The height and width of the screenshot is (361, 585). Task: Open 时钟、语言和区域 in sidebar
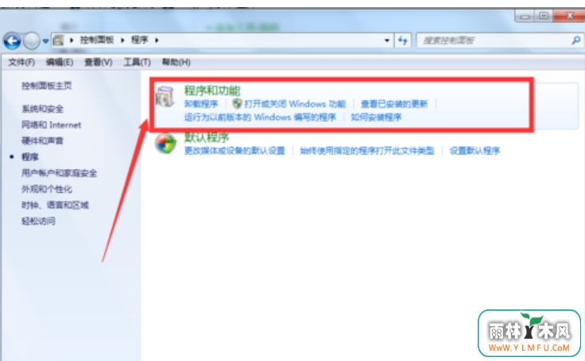coord(55,205)
